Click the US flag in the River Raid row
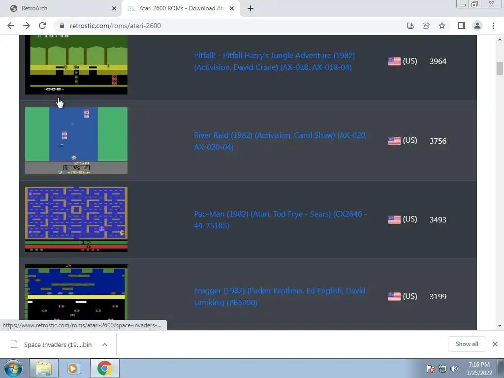504x378 pixels. point(394,141)
